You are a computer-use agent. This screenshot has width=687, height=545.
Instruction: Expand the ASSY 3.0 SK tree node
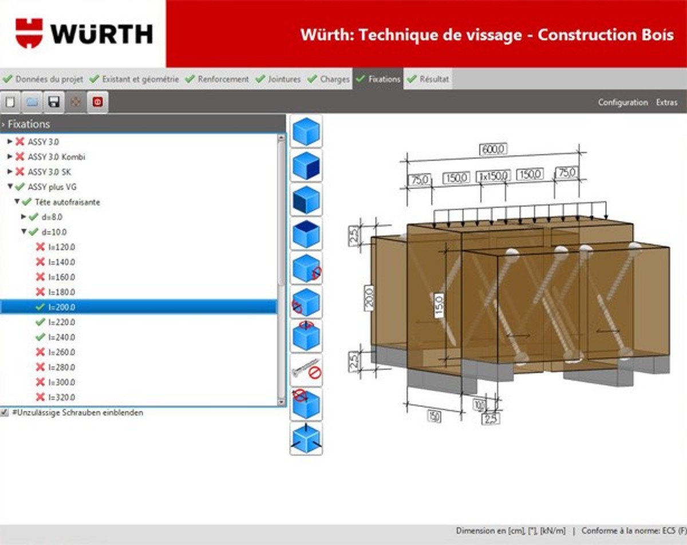point(10,171)
